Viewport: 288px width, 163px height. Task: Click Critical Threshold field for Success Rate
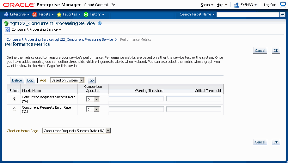(194, 99)
